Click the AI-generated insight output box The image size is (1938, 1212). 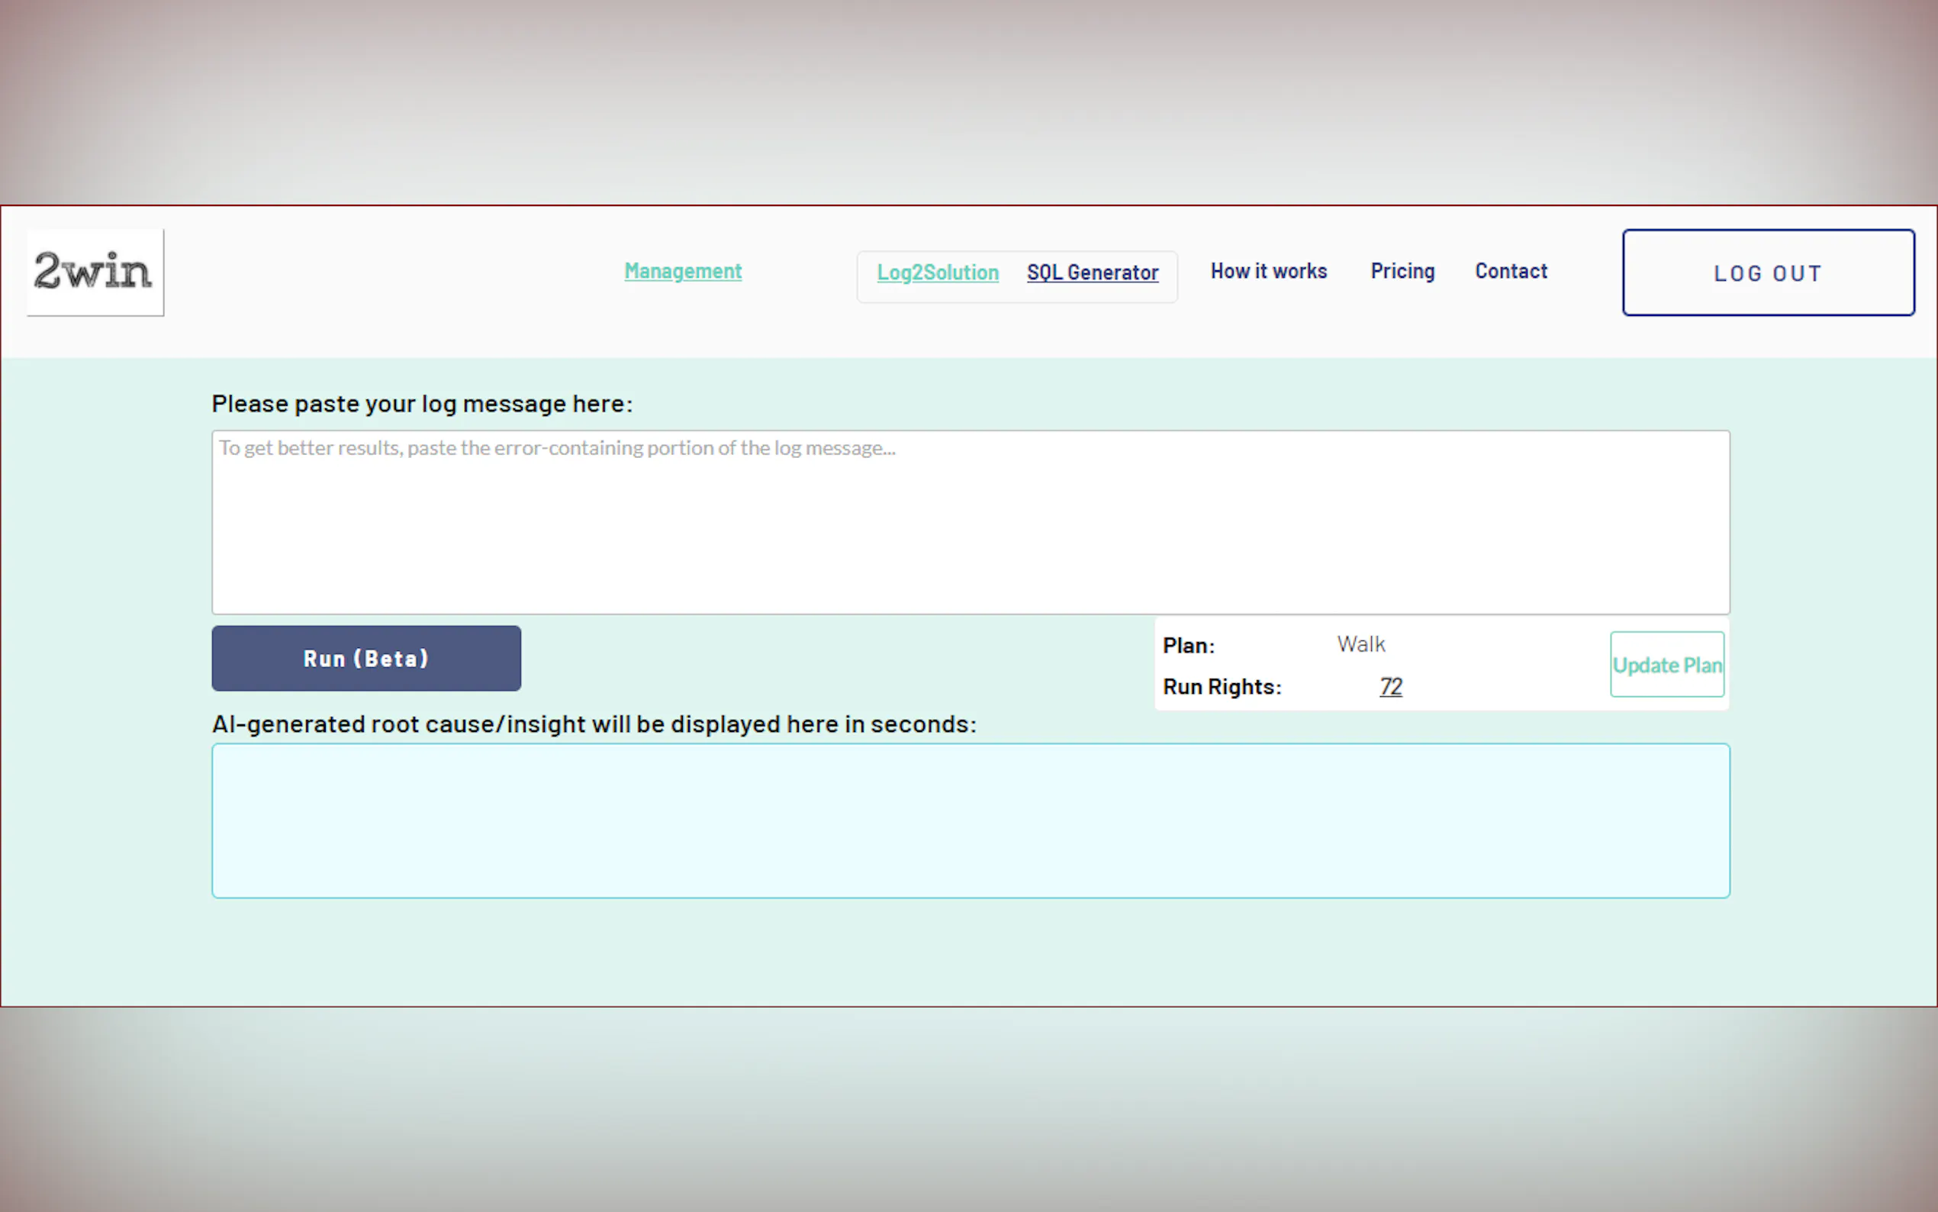click(970, 820)
